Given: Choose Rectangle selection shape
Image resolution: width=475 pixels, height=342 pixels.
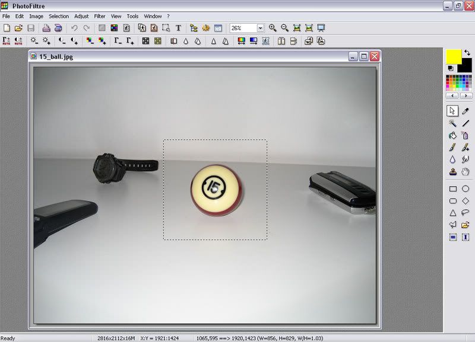Looking at the screenshot, I should click(x=452, y=188).
